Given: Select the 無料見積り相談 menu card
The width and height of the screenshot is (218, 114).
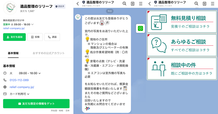Looking at the screenshot, I should [182, 22].
